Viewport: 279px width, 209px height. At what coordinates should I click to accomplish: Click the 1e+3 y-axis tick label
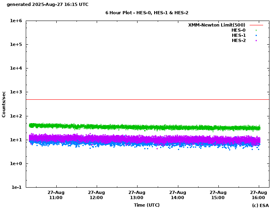(16, 92)
